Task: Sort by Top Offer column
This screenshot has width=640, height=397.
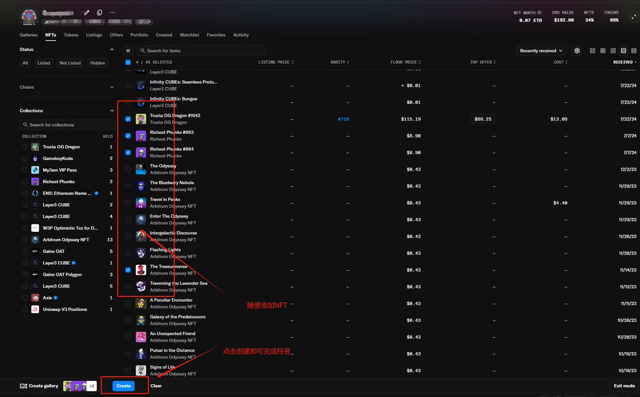Action: [x=483, y=62]
